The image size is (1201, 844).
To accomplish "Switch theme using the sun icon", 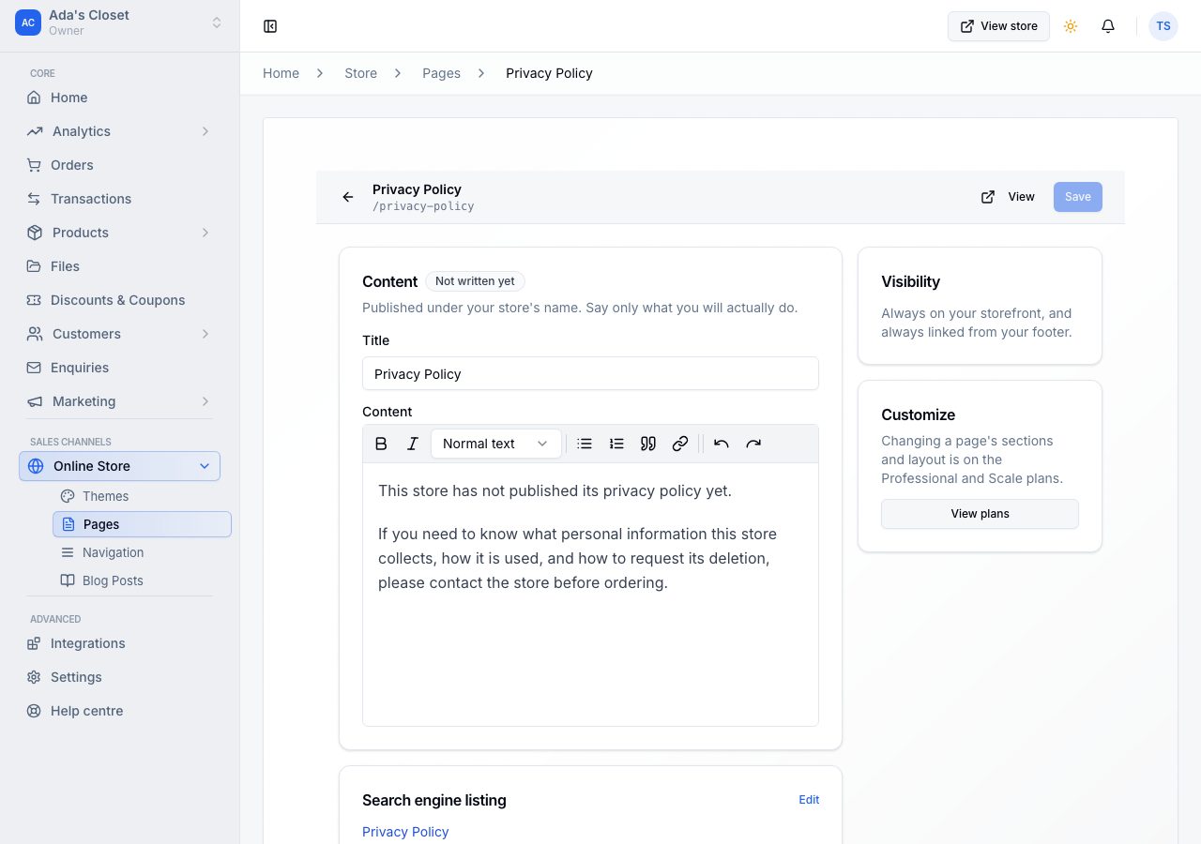I will coord(1071,26).
